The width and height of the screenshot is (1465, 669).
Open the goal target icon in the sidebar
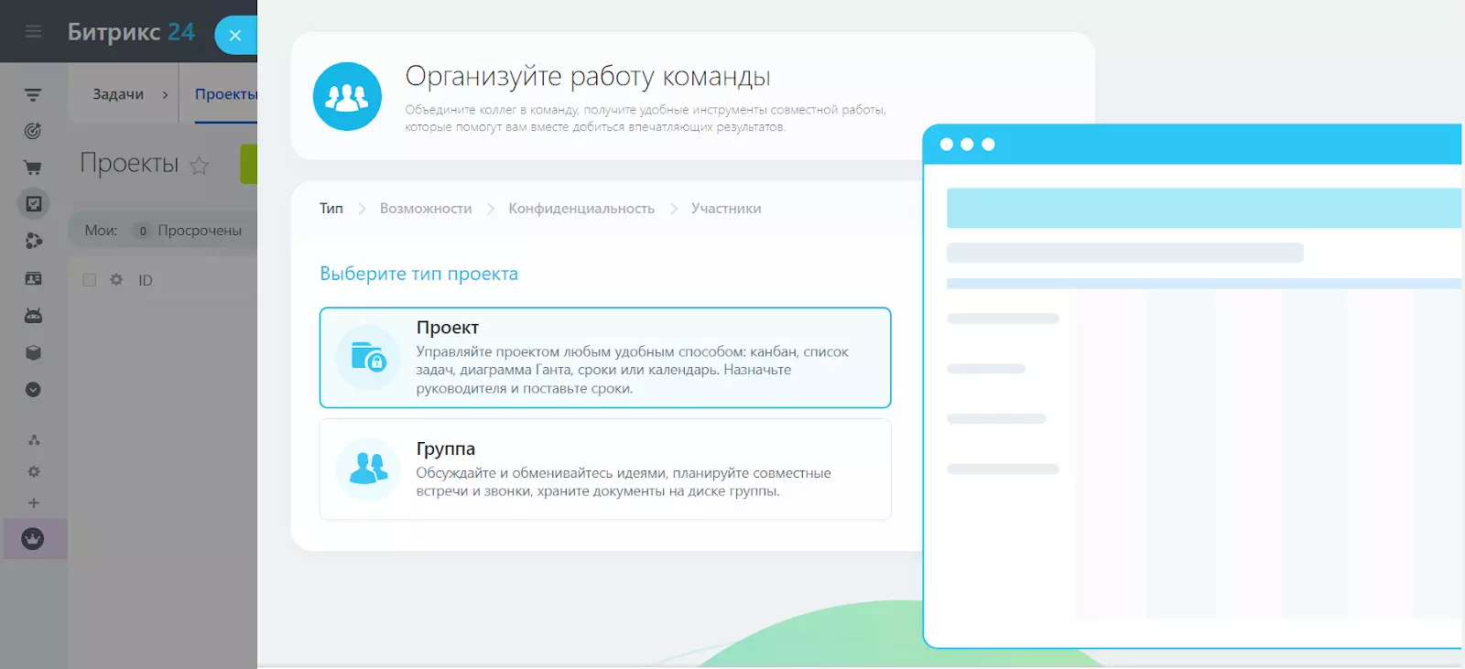click(x=33, y=131)
